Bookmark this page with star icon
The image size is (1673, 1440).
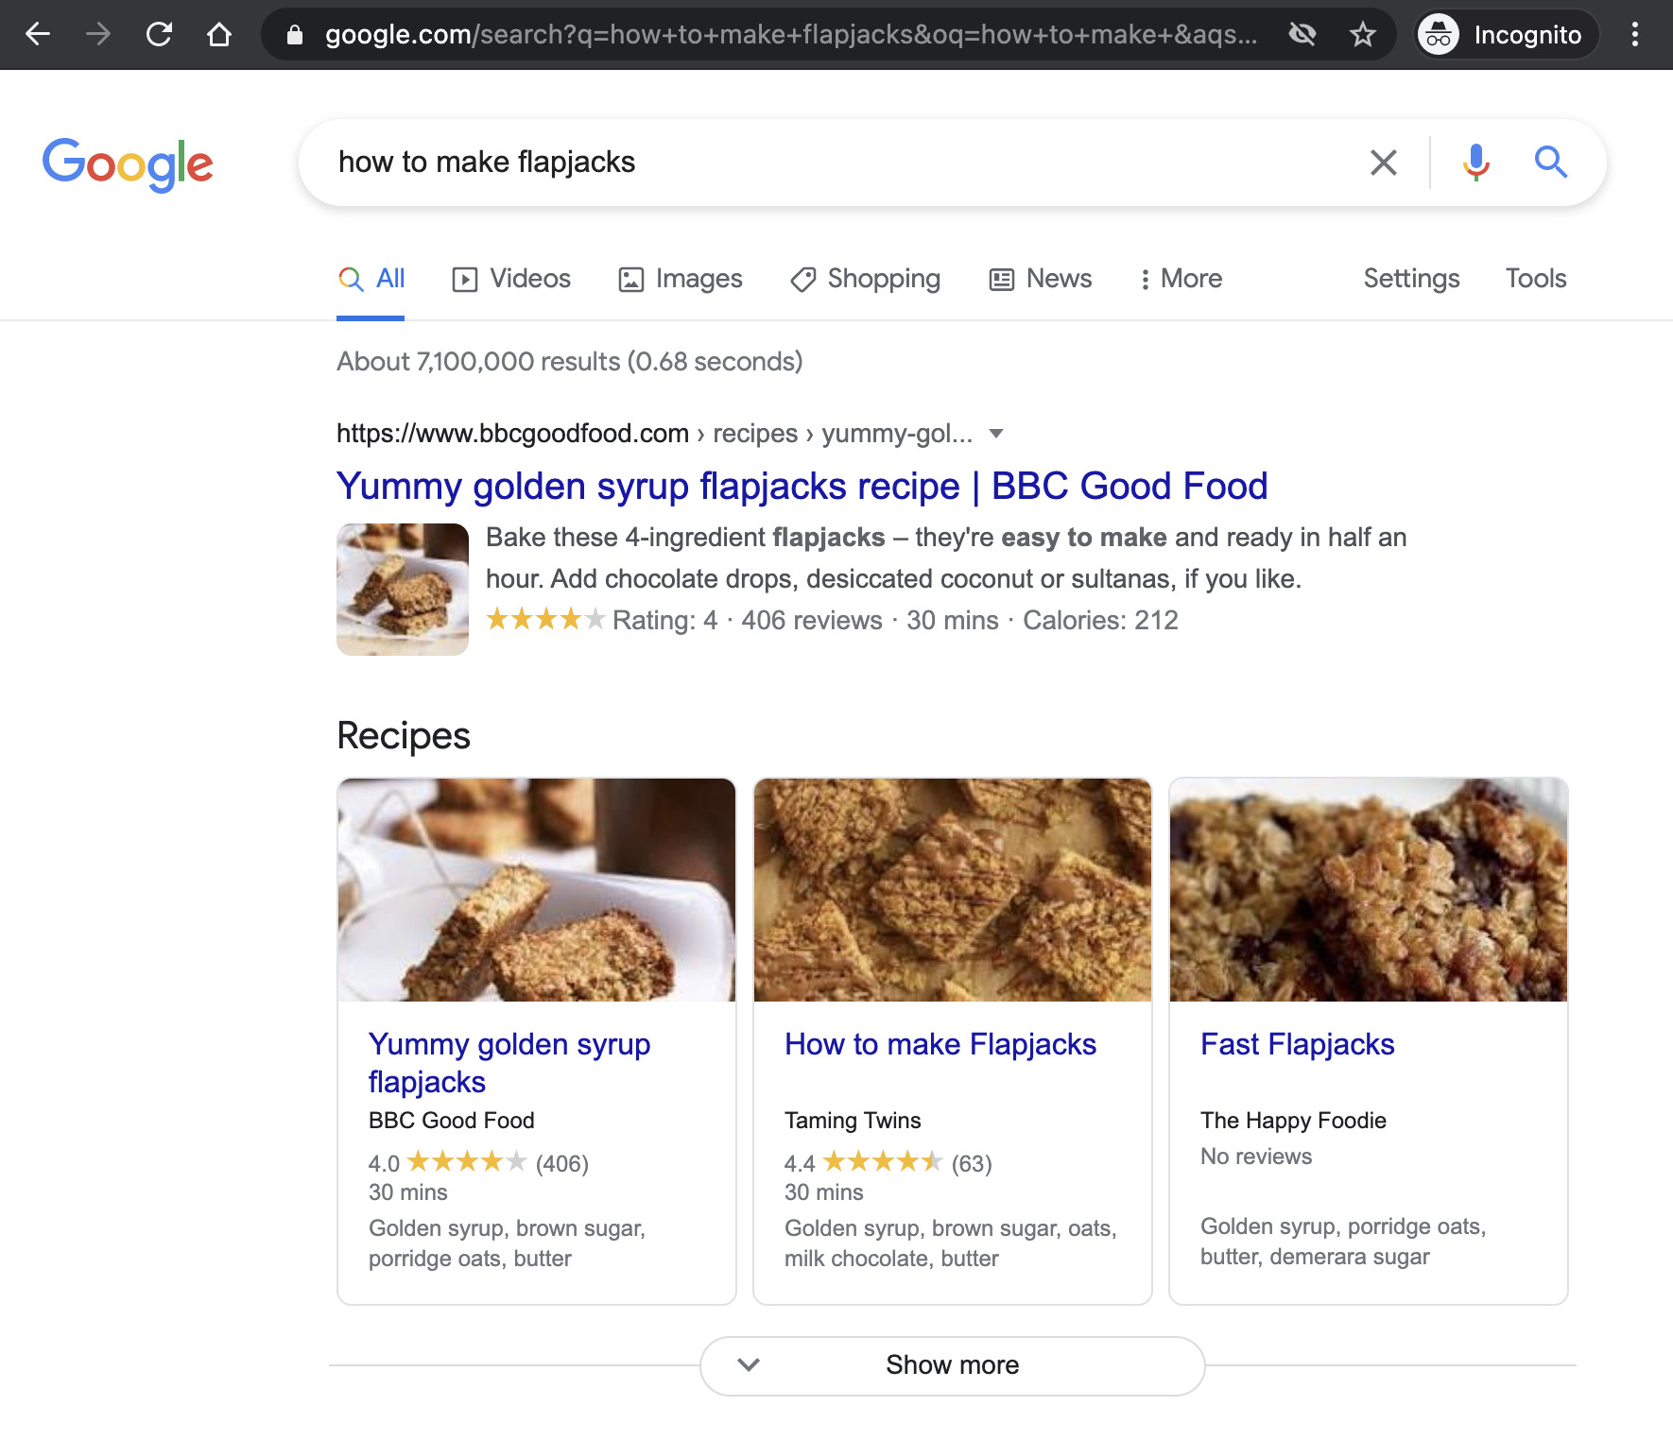pos(1362,35)
